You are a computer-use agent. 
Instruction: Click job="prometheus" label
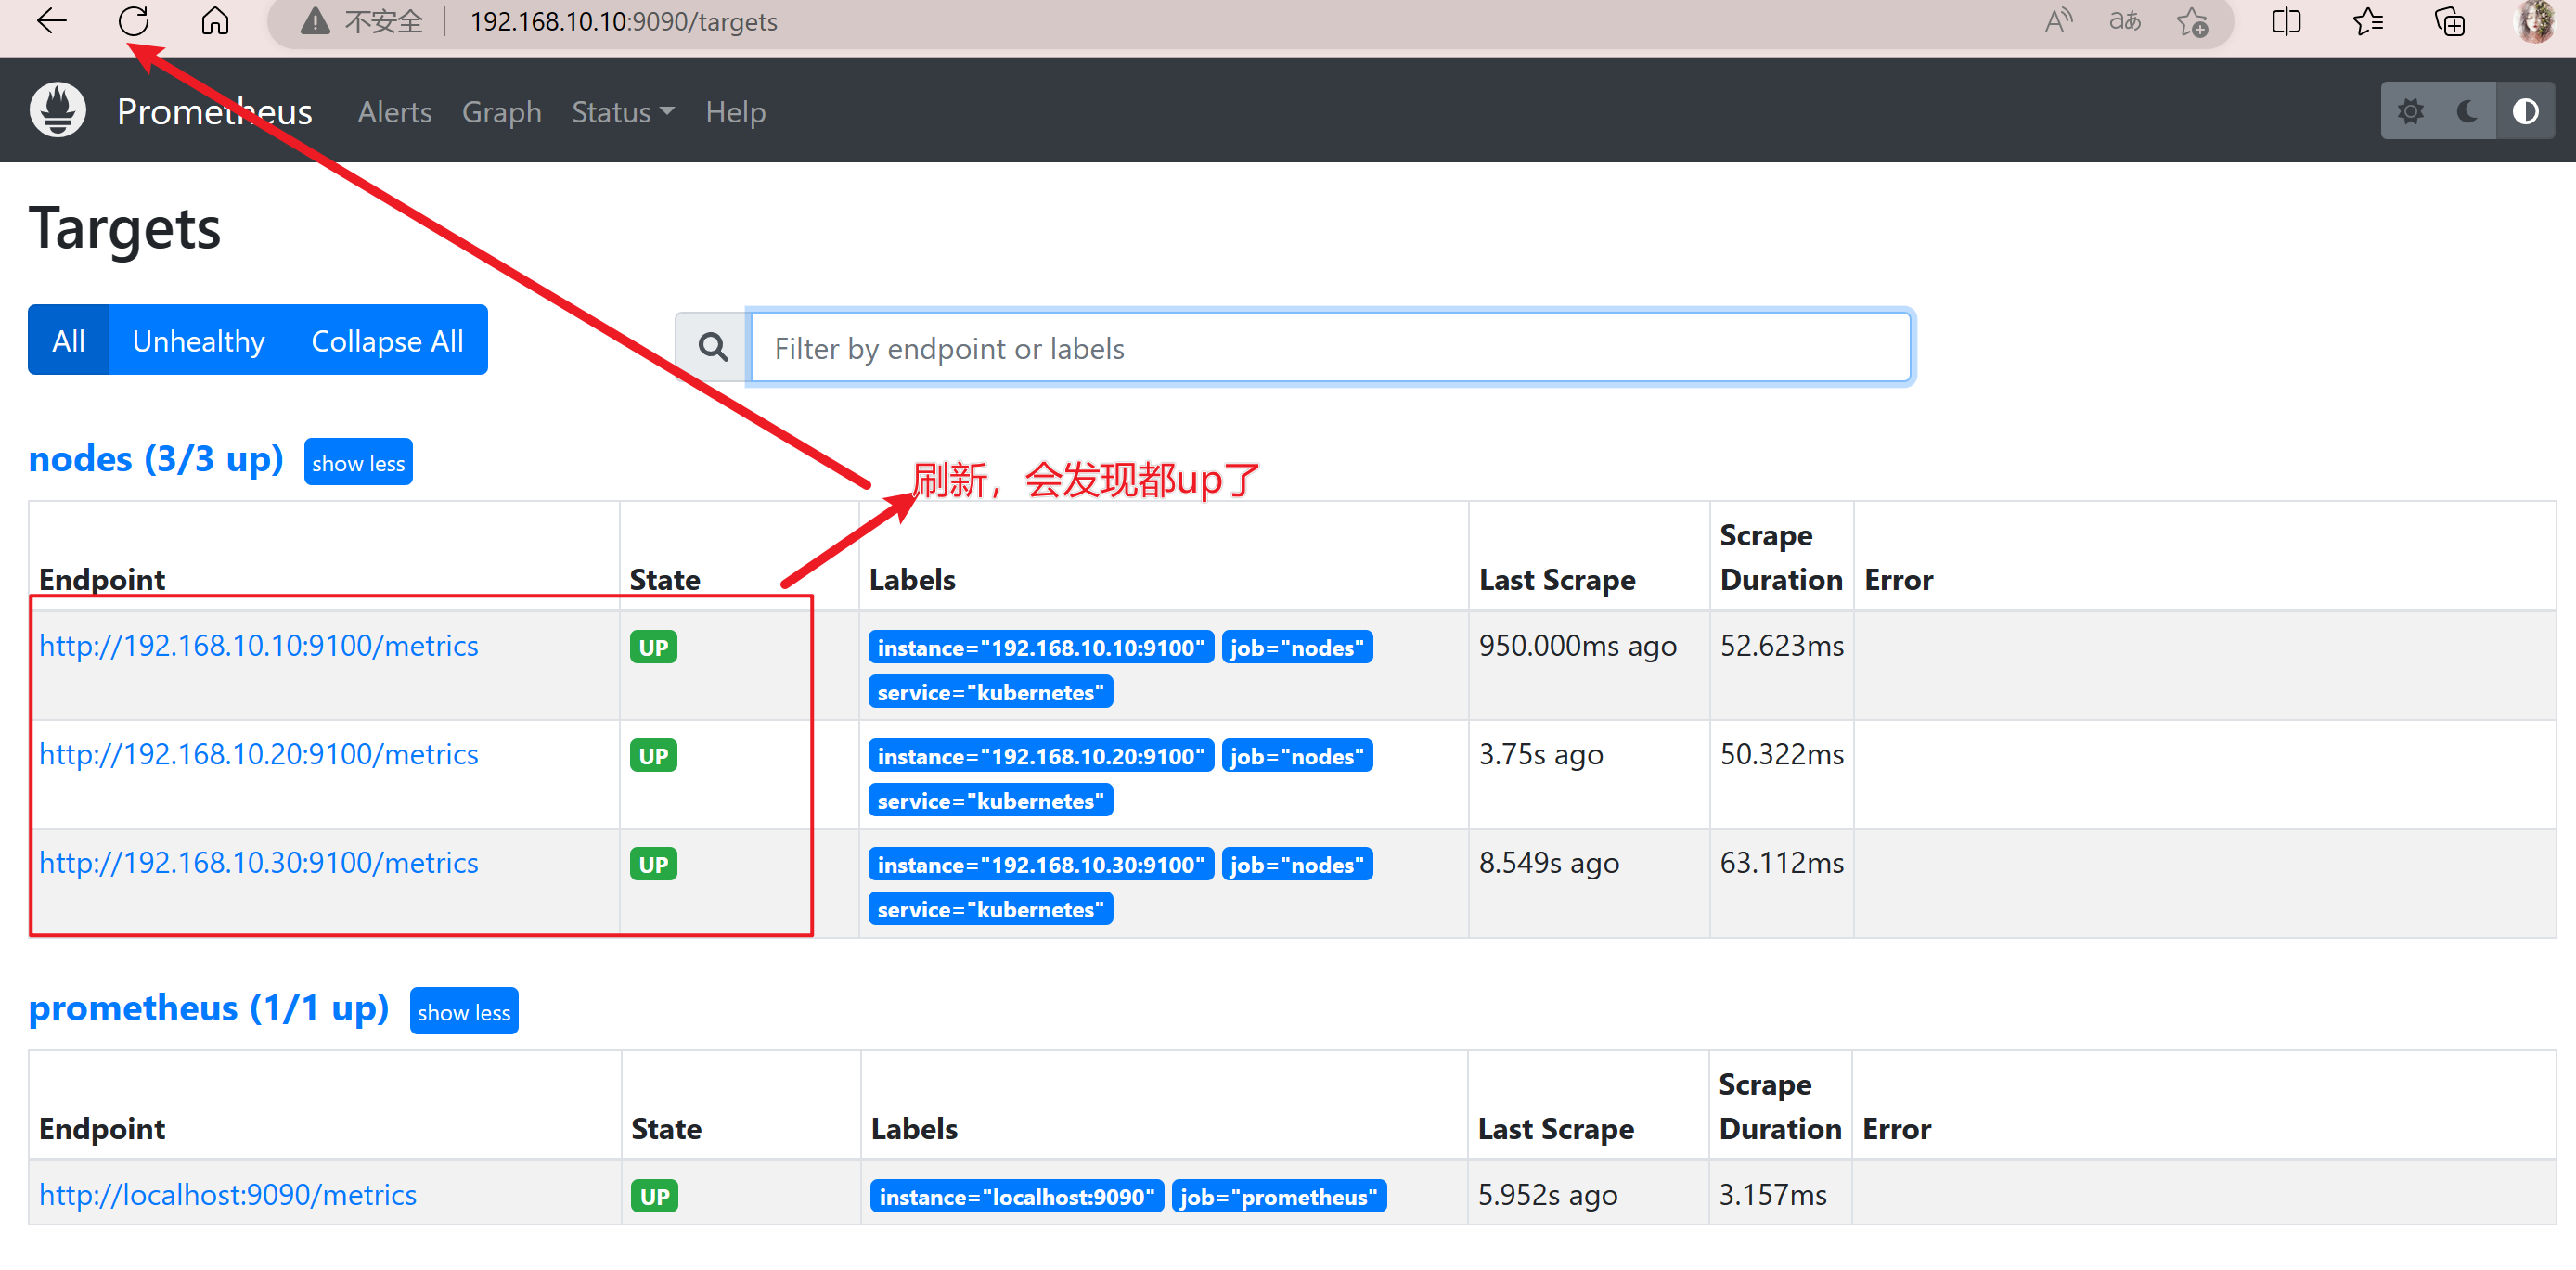(x=1279, y=1196)
